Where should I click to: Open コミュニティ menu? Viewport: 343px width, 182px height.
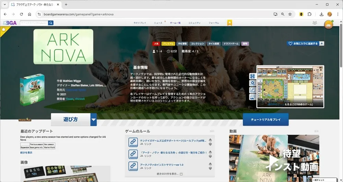click(194, 23)
